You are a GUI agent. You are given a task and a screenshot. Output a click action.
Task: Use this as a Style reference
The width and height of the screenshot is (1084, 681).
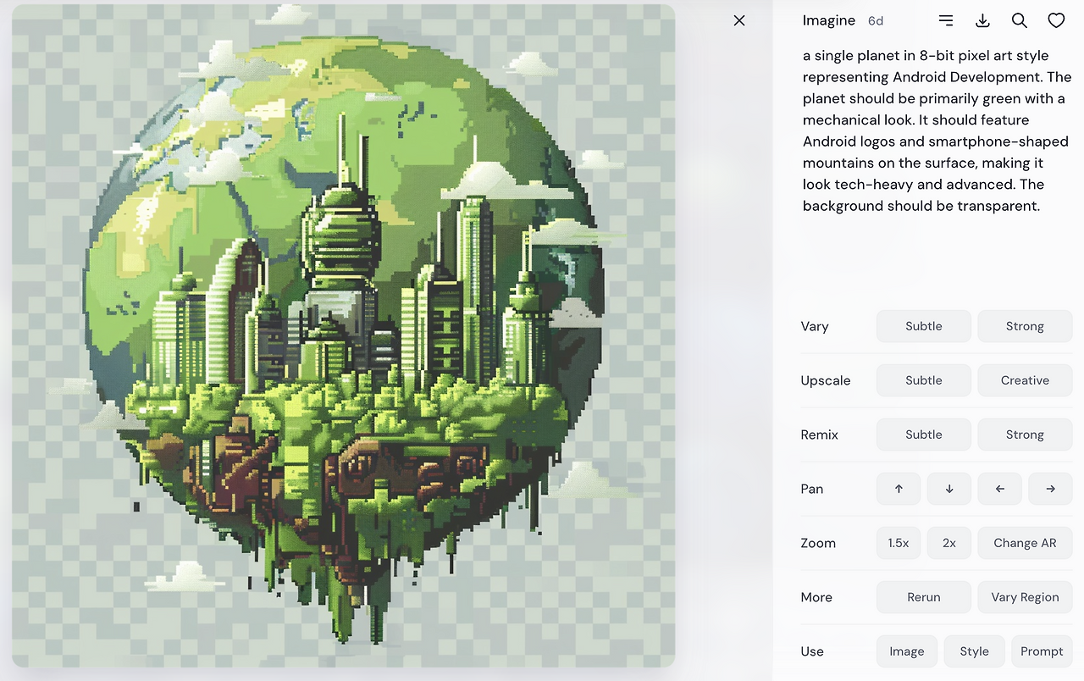tap(975, 651)
